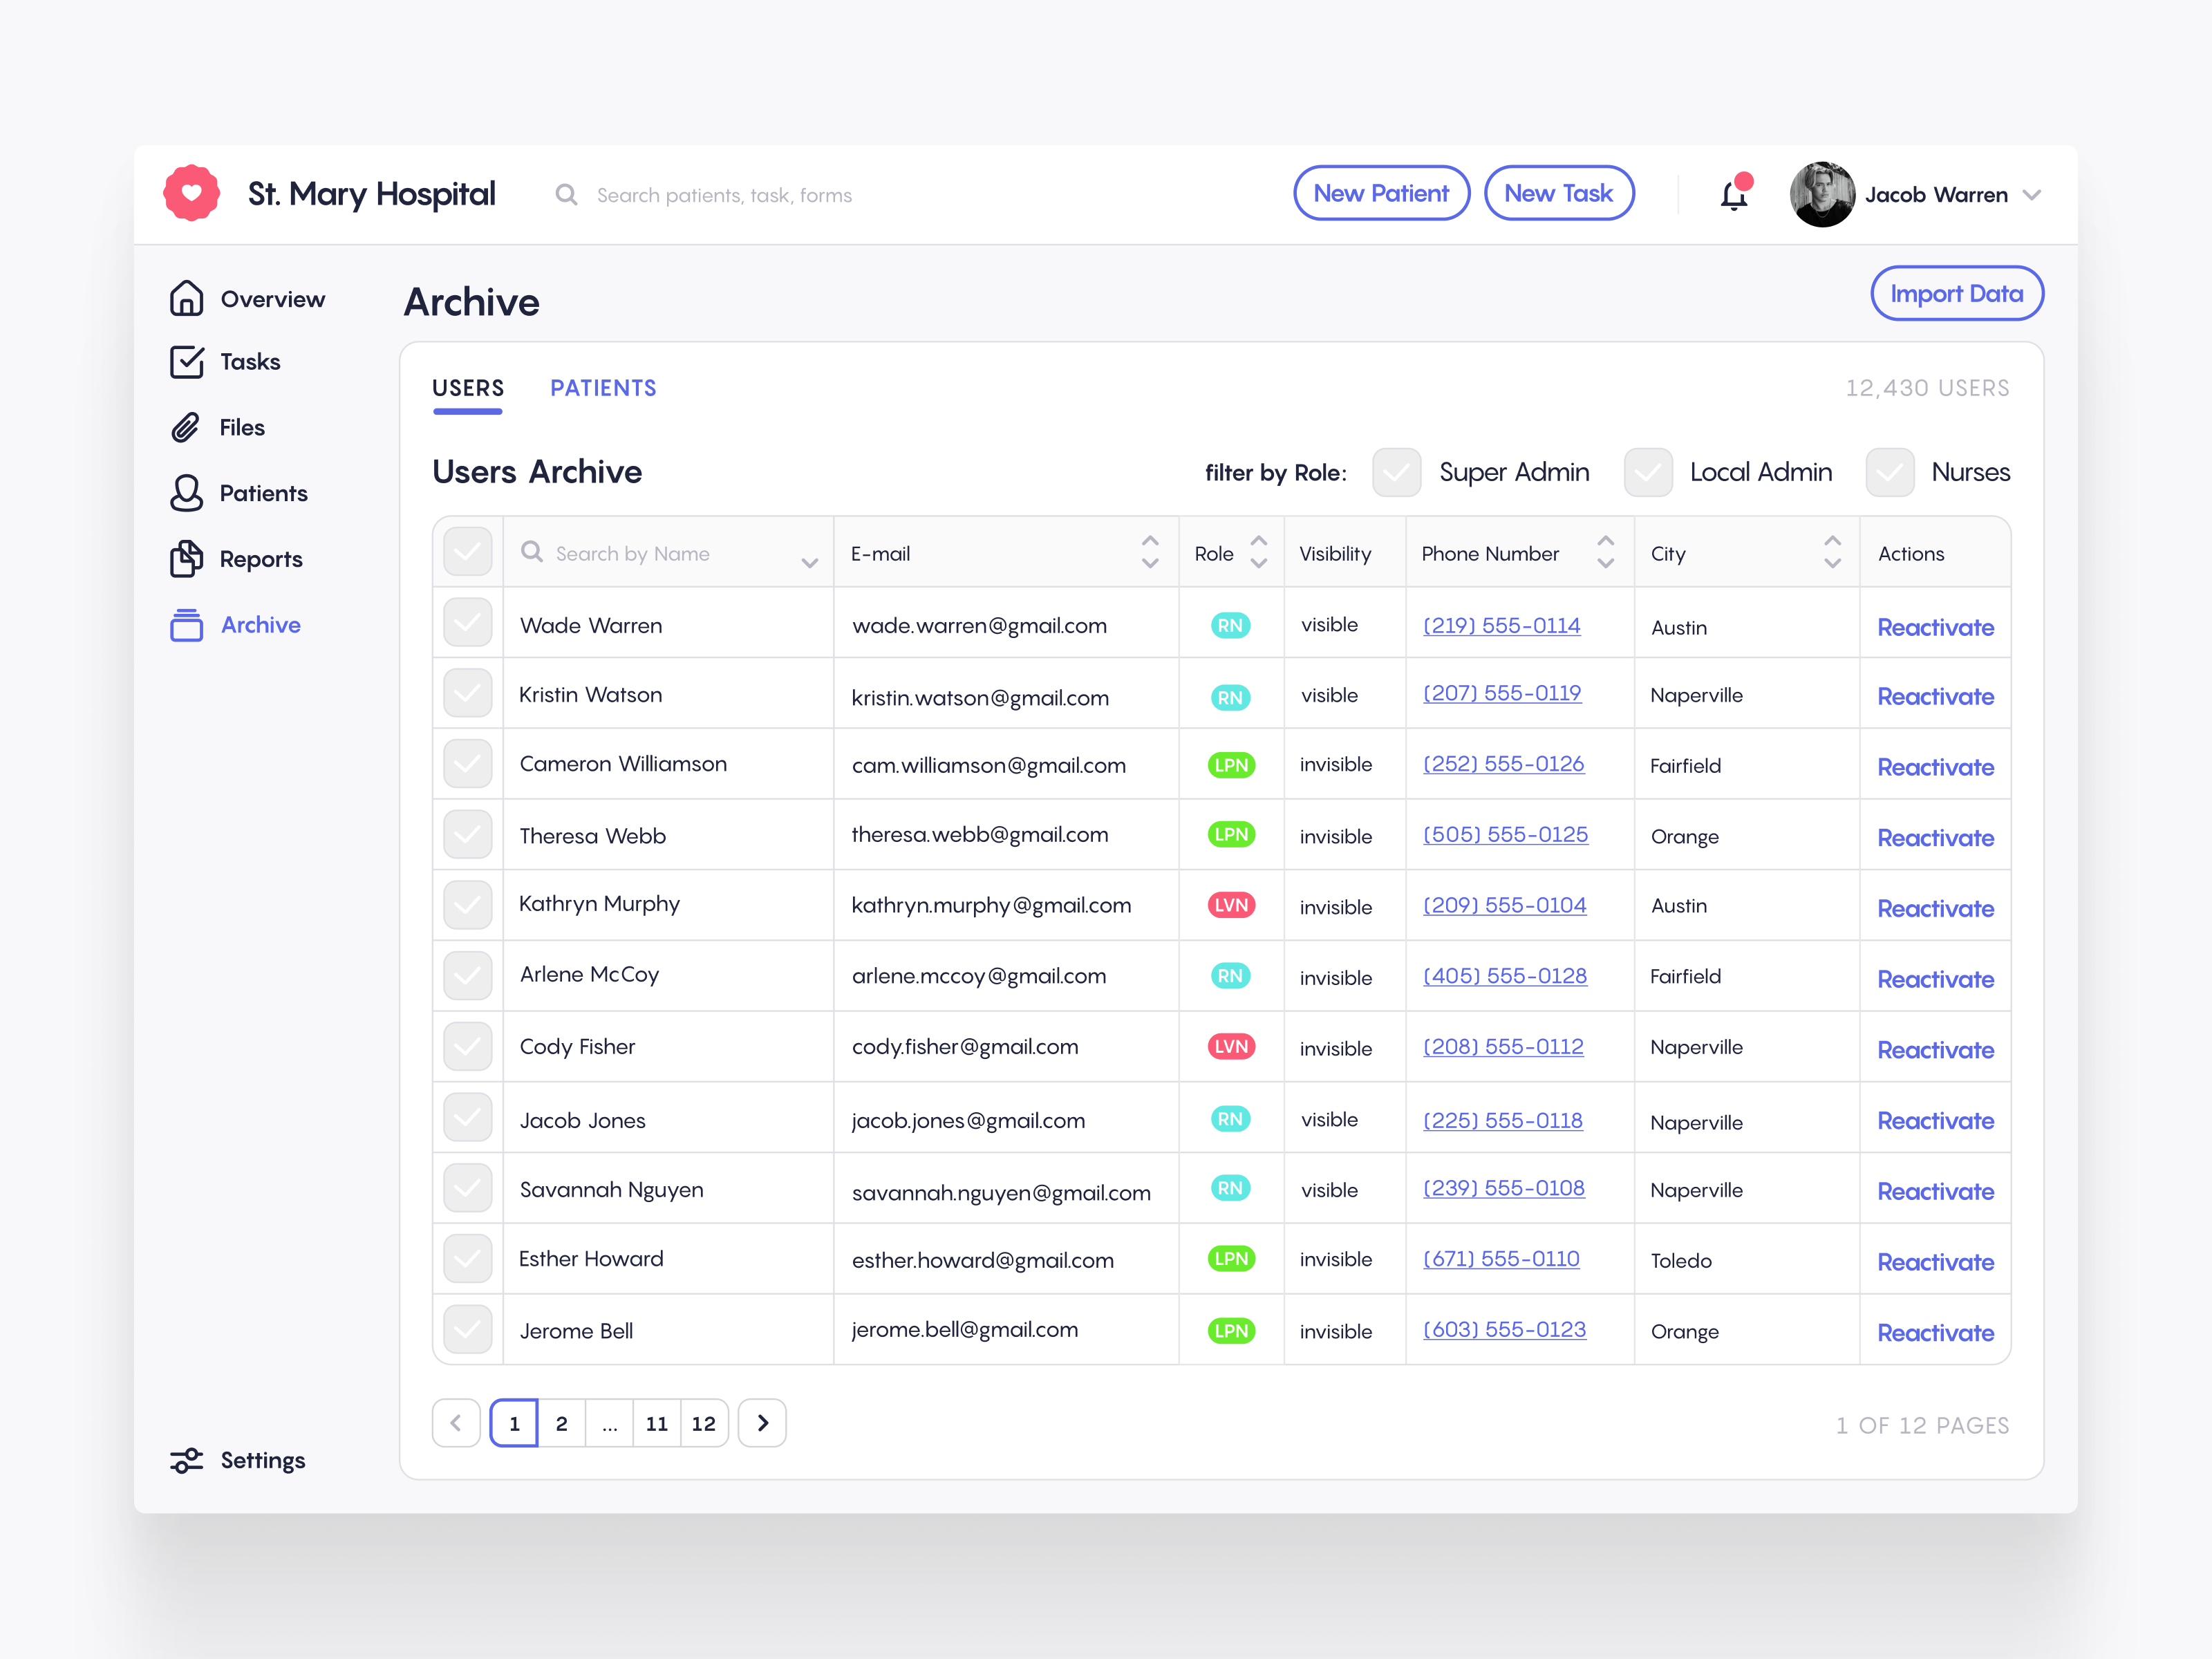
Task: Go to page 2 of the archive
Action: point(562,1423)
